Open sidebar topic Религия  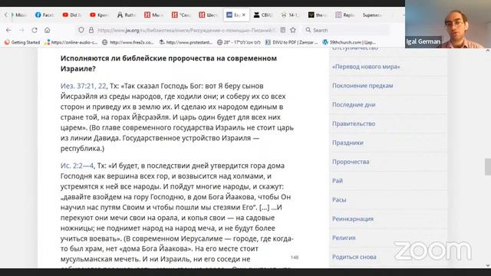344,238
